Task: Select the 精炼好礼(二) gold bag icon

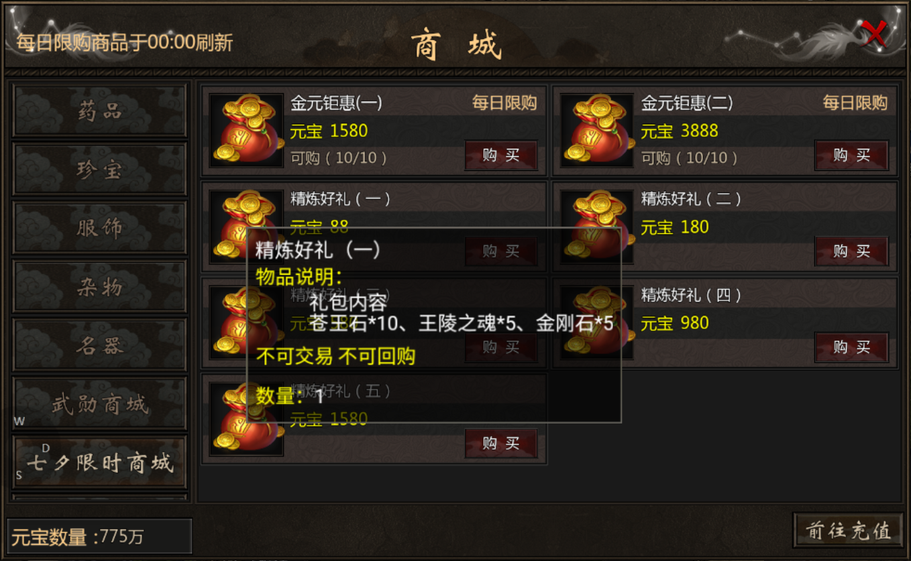Action: point(597,227)
